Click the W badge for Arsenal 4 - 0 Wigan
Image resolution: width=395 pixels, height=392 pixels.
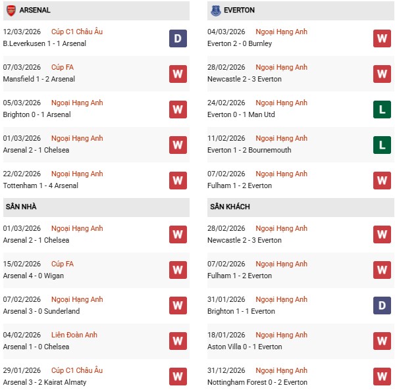point(178,270)
